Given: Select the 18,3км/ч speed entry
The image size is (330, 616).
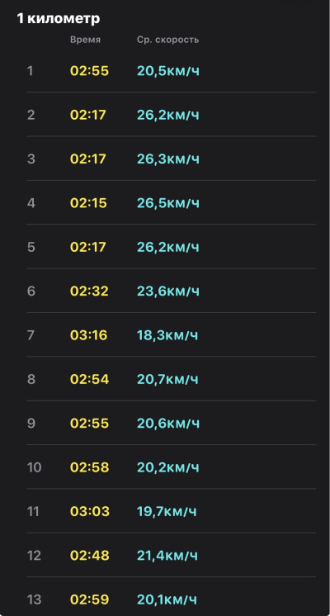Looking at the screenshot, I should (x=167, y=335).
